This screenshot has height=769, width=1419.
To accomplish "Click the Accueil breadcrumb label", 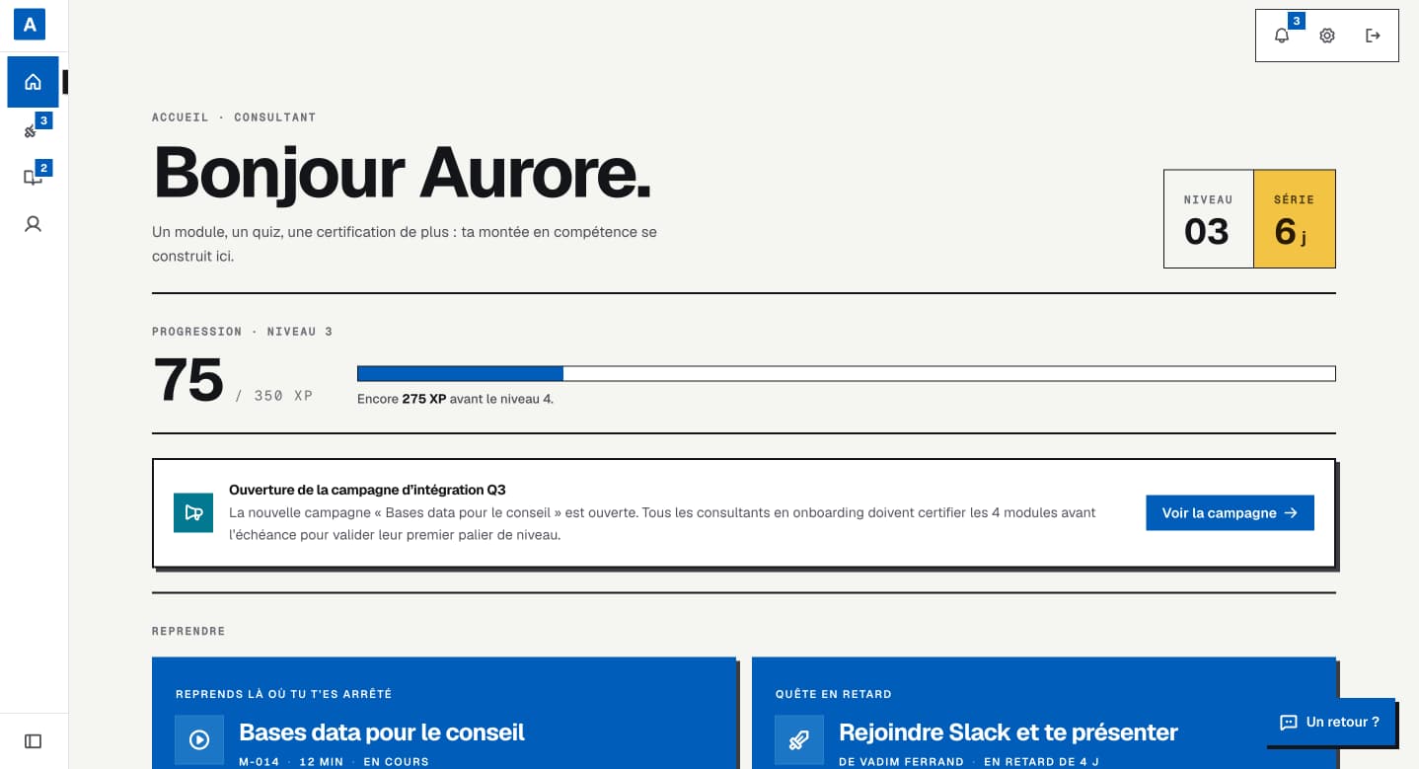I will point(181,117).
